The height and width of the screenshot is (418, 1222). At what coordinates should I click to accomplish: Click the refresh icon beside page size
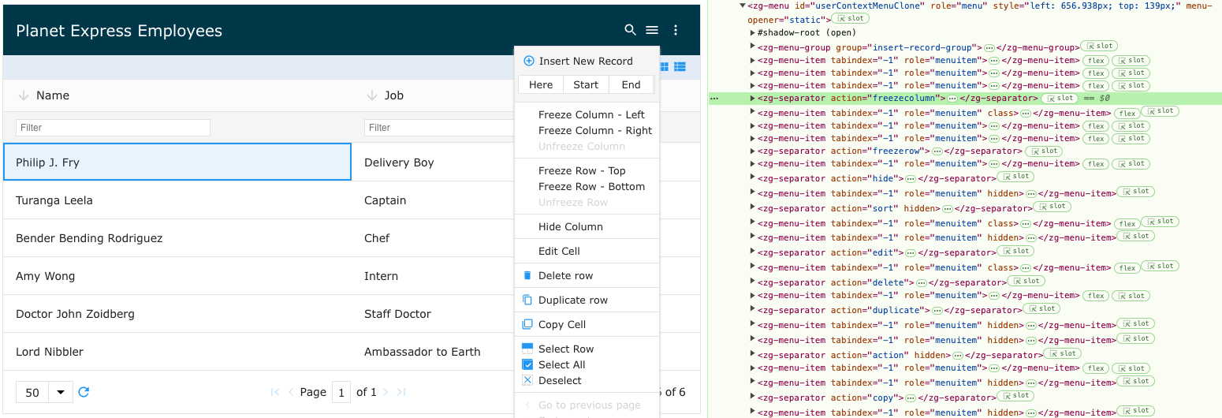tap(84, 392)
